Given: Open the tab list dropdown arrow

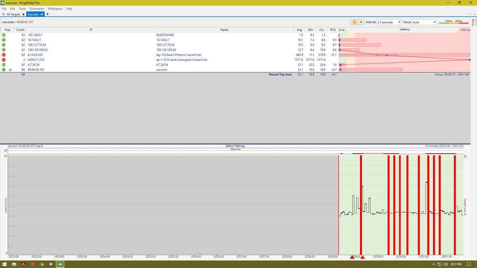Looking at the screenshot, I should tap(475, 14).
